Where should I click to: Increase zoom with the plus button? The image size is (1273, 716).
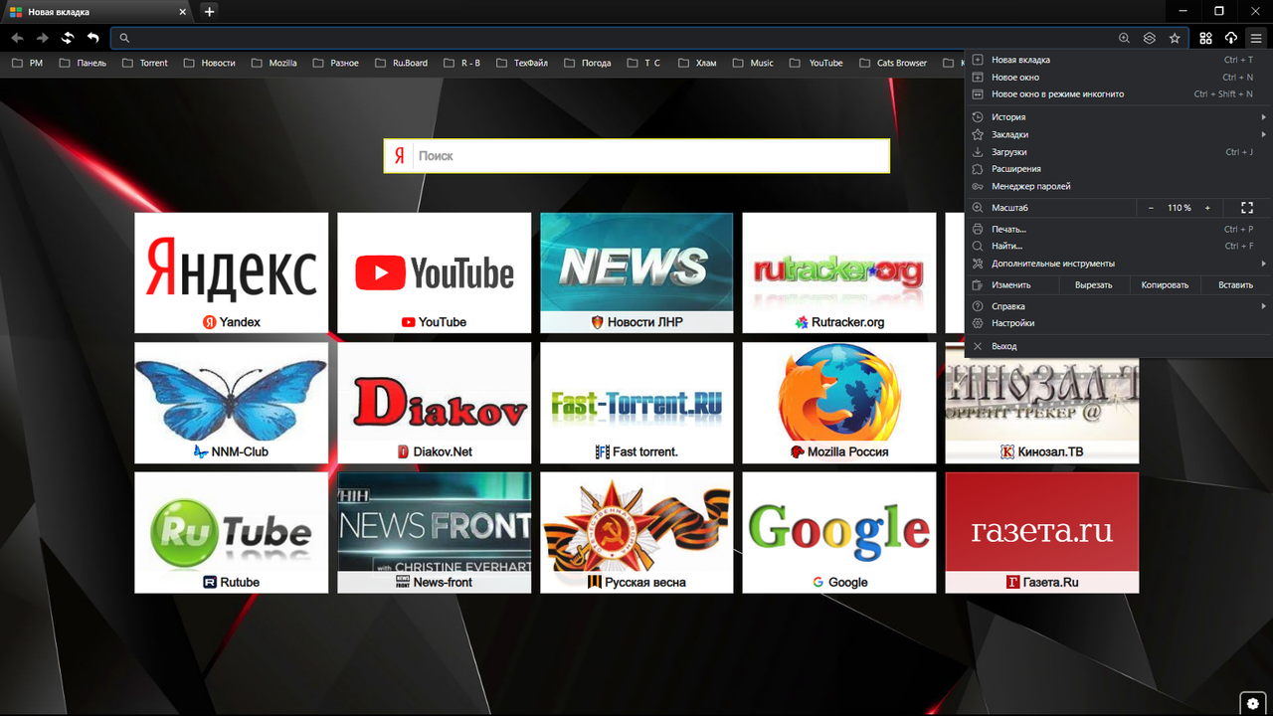point(1207,208)
